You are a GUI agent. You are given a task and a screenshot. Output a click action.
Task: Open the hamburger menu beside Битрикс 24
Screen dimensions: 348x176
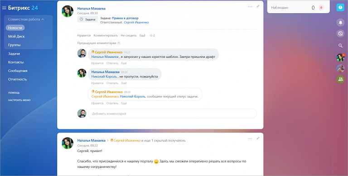coord(4,8)
